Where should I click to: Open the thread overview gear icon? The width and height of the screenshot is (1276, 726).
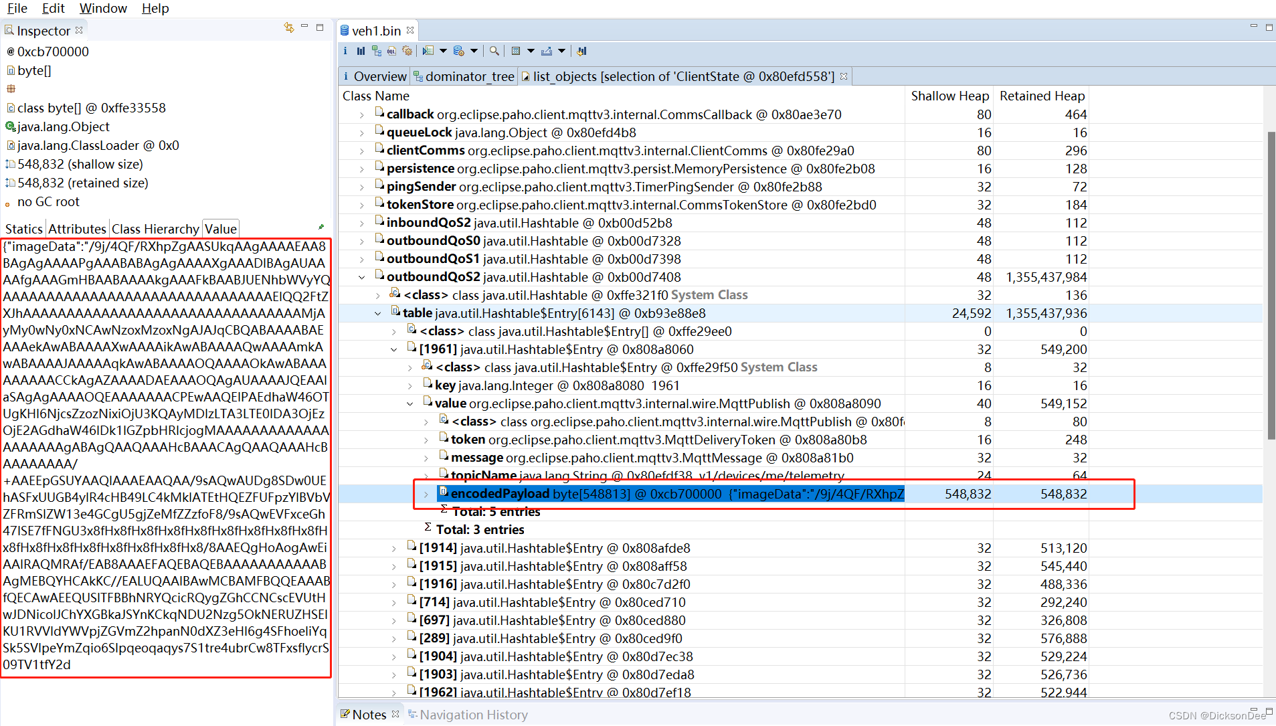point(407,51)
